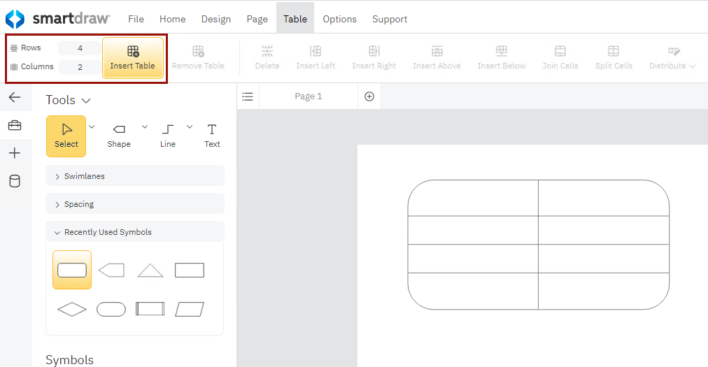Switch to the Options tab
The height and width of the screenshot is (367, 708).
(x=339, y=19)
